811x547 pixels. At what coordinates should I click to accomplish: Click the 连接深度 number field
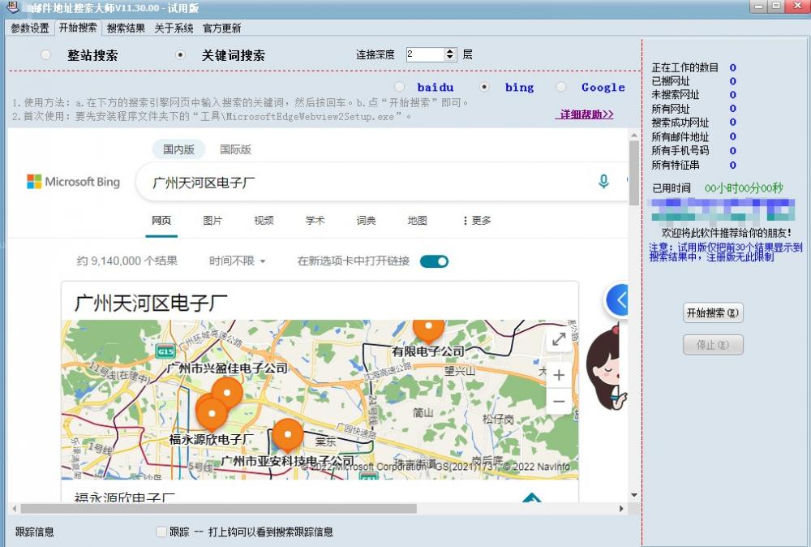point(425,54)
